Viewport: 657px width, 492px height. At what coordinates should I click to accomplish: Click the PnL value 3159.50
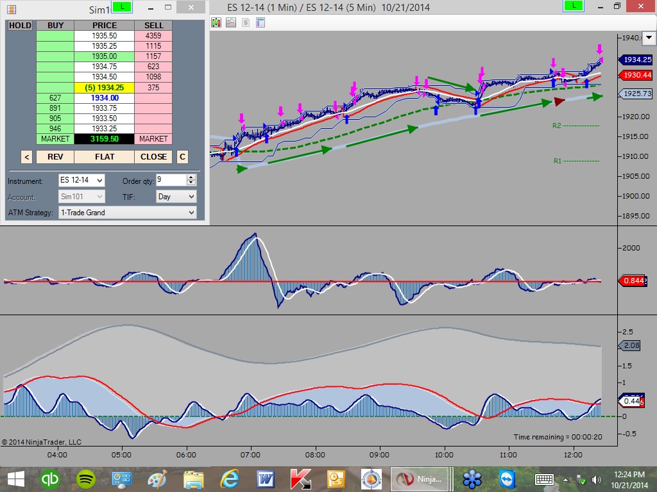coord(105,139)
